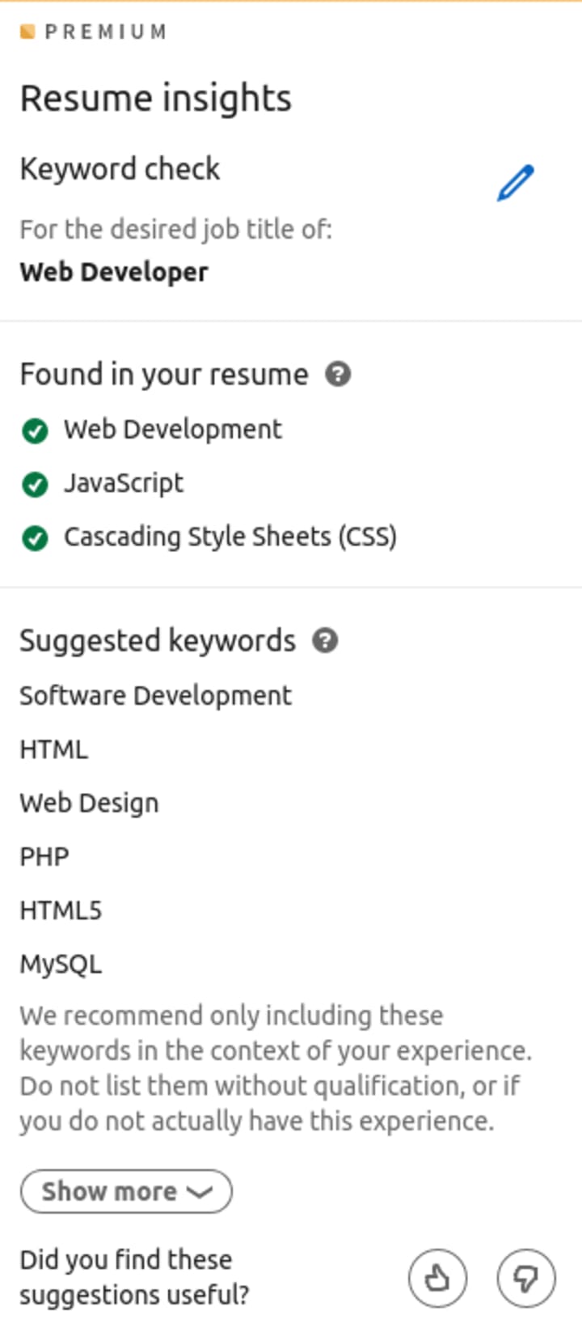
Task: Click the Premium badge icon
Action: (27, 32)
